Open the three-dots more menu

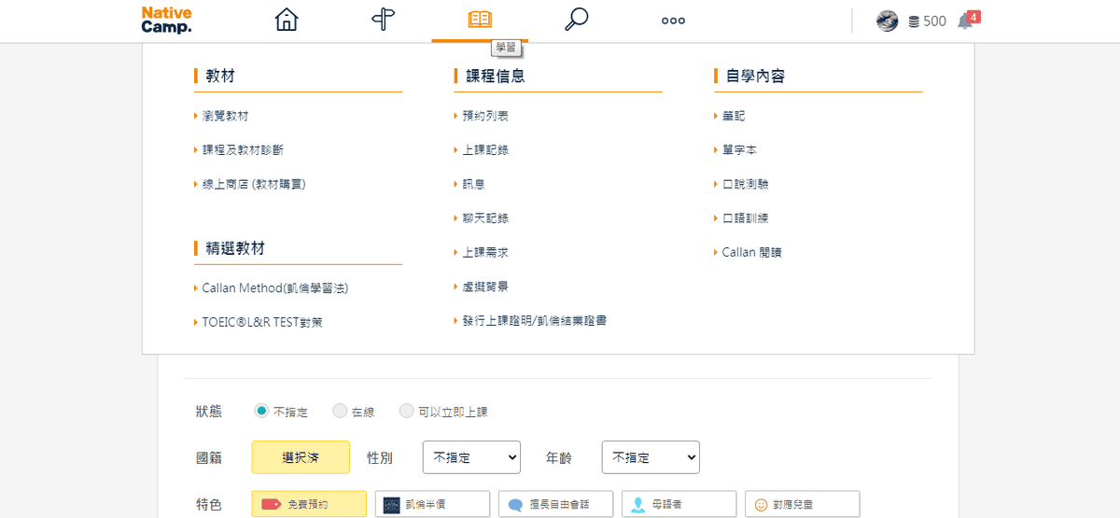[673, 21]
